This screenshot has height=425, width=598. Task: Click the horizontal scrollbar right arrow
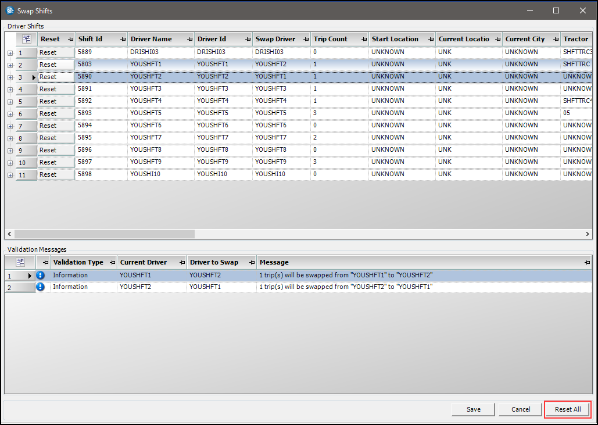coord(588,234)
